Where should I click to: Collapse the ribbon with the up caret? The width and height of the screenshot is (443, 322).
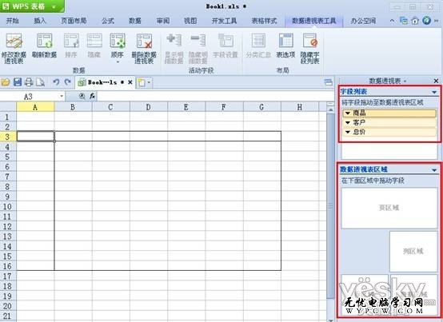click(x=392, y=21)
